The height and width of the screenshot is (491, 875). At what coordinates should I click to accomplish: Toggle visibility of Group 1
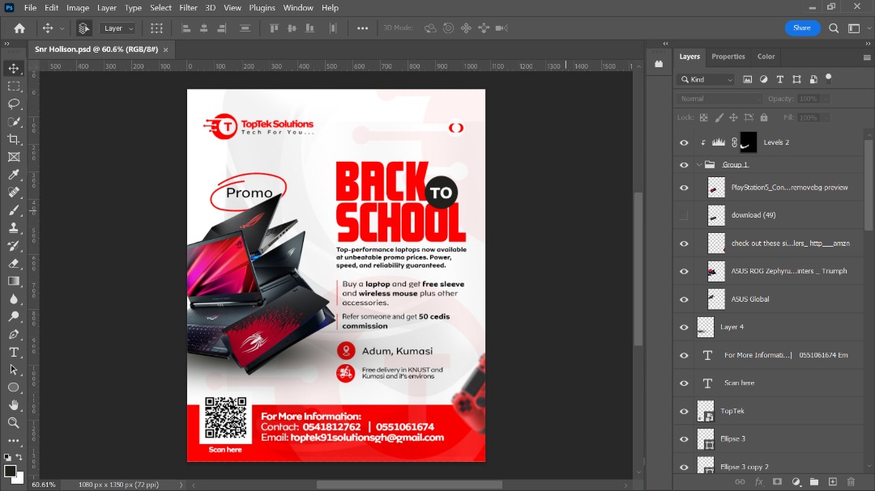(x=684, y=165)
